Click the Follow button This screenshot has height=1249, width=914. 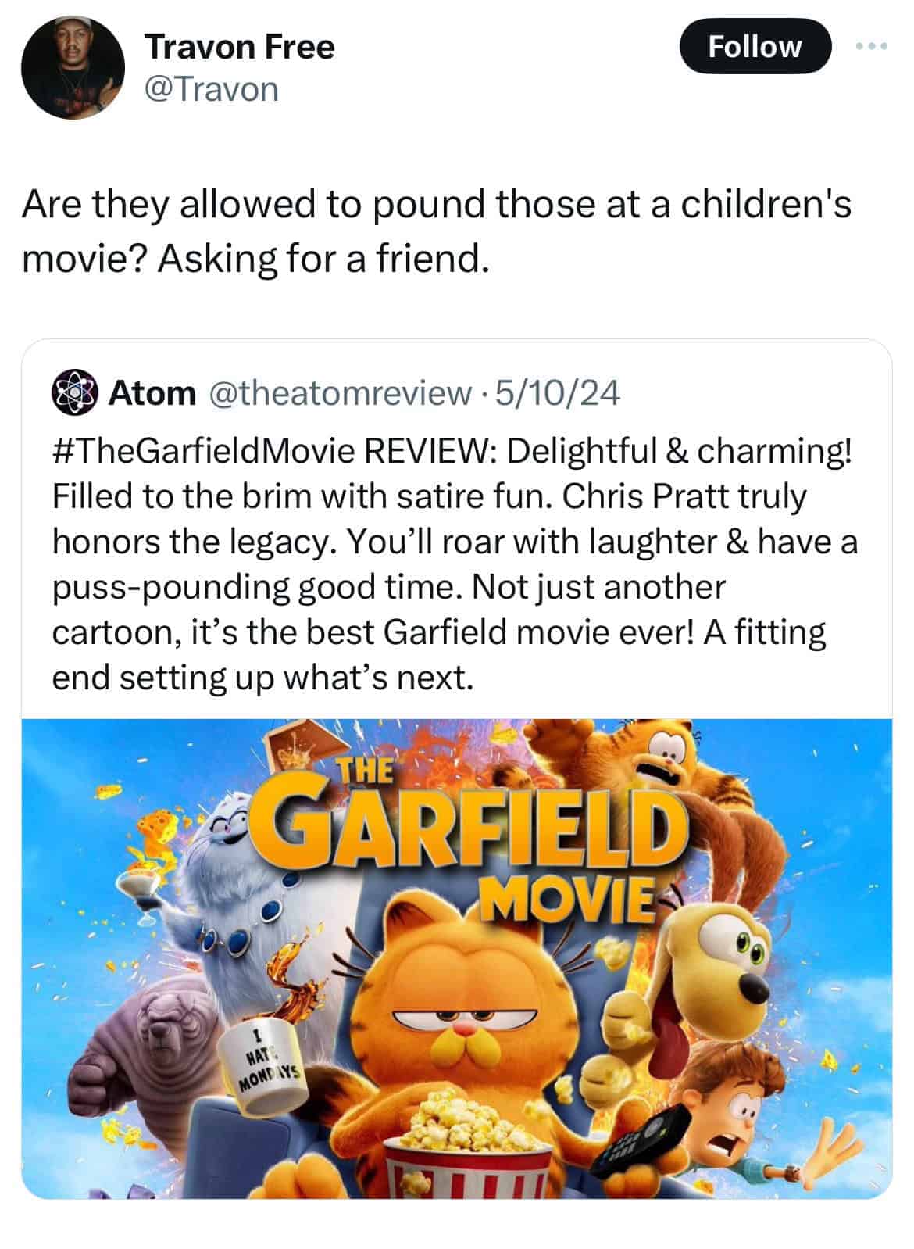pyautogui.click(x=755, y=47)
